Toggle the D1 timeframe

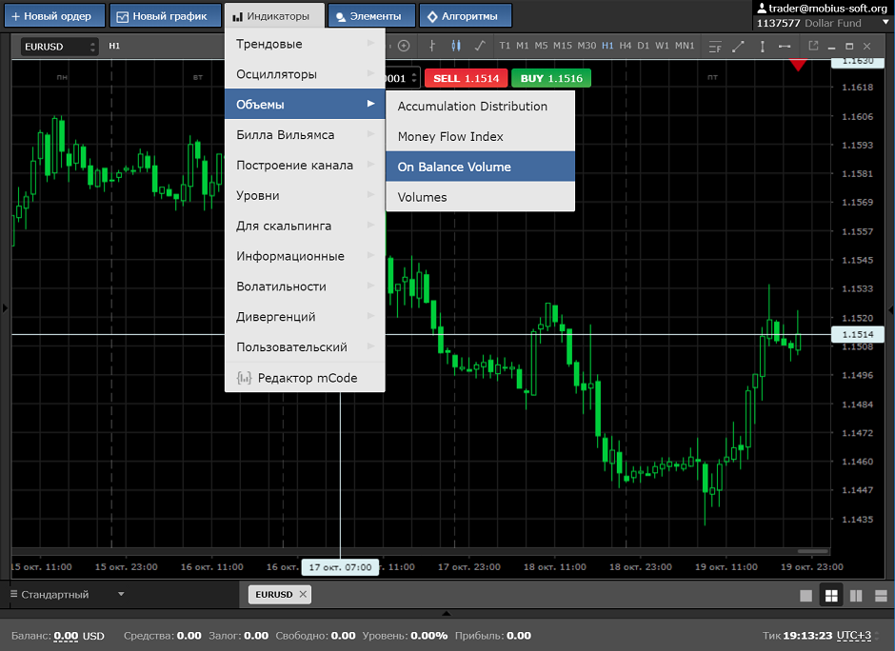point(644,46)
